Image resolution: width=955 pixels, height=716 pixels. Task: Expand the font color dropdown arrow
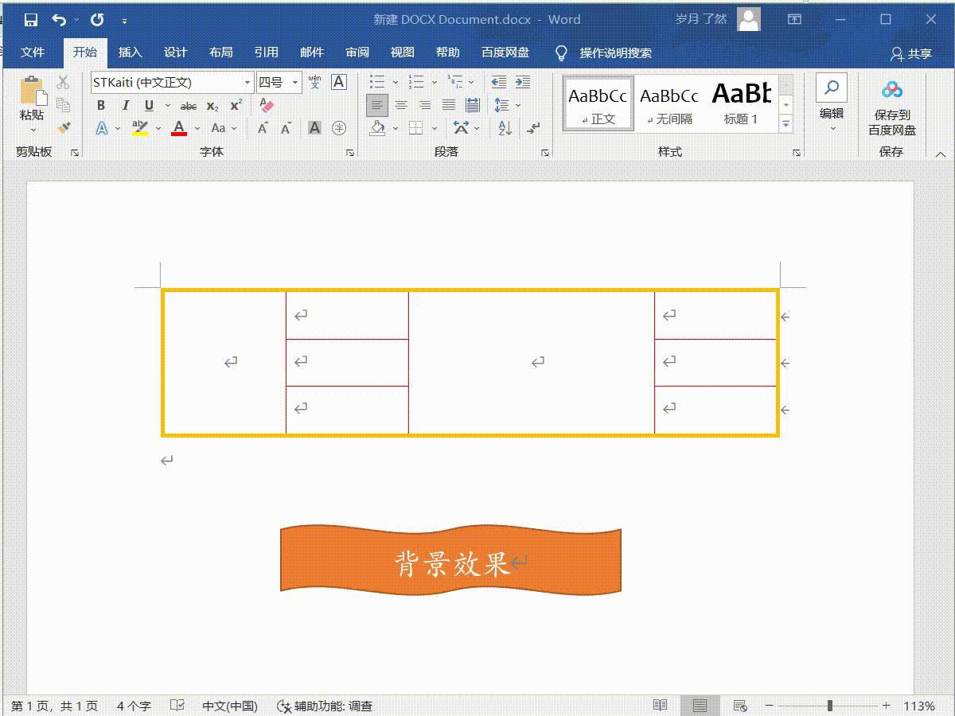click(196, 128)
